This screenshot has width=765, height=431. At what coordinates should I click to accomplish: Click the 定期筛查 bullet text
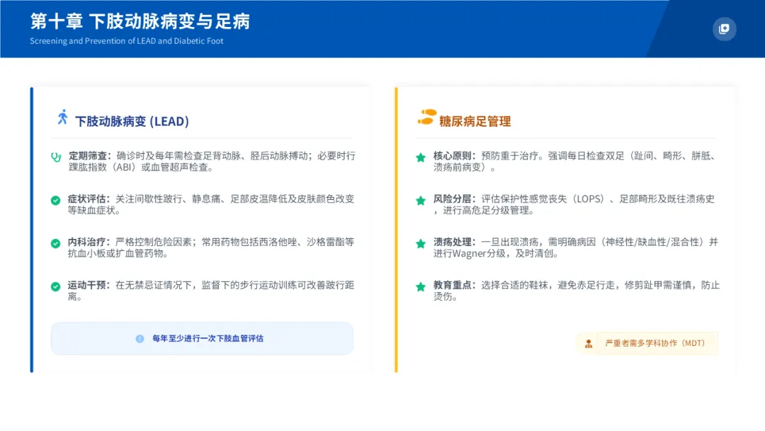[x=212, y=162]
